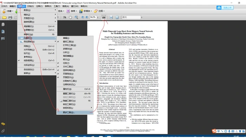Open the 文档(D) menu
The width and height of the screenshot is (246, 138).
pos(30,6)
